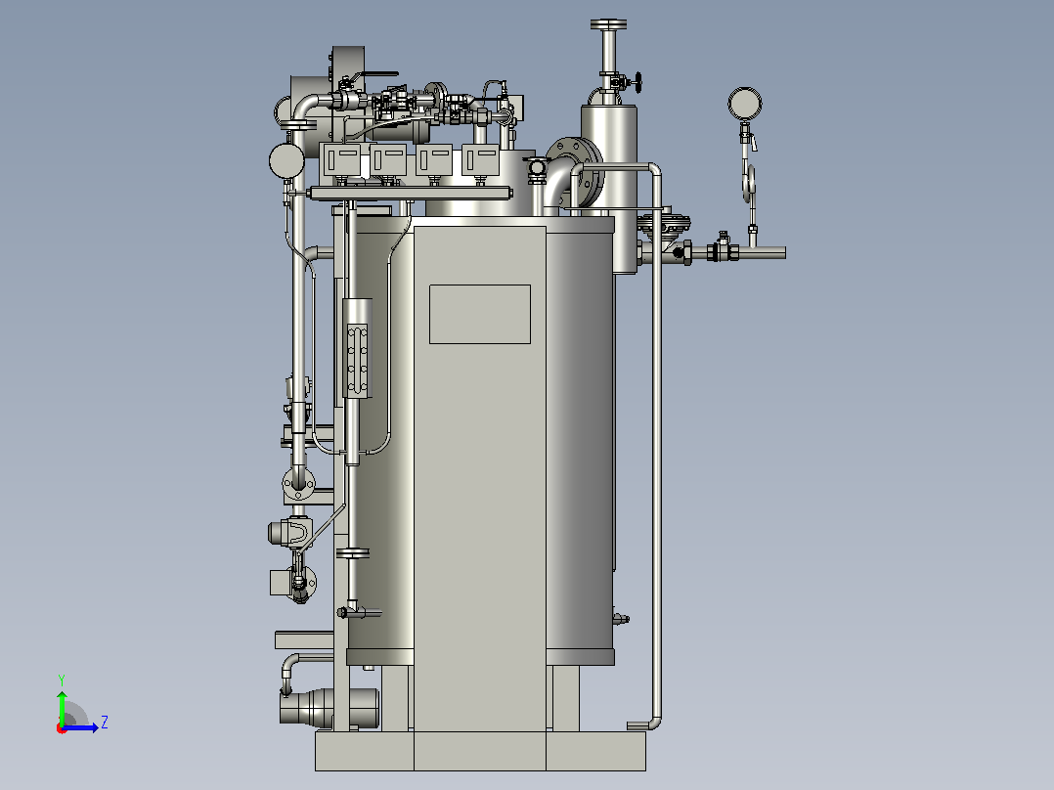Select the black handwheel valve at the top
Image resolution: width=1054 pixels, height=790 pixels.
pos(637,82)
